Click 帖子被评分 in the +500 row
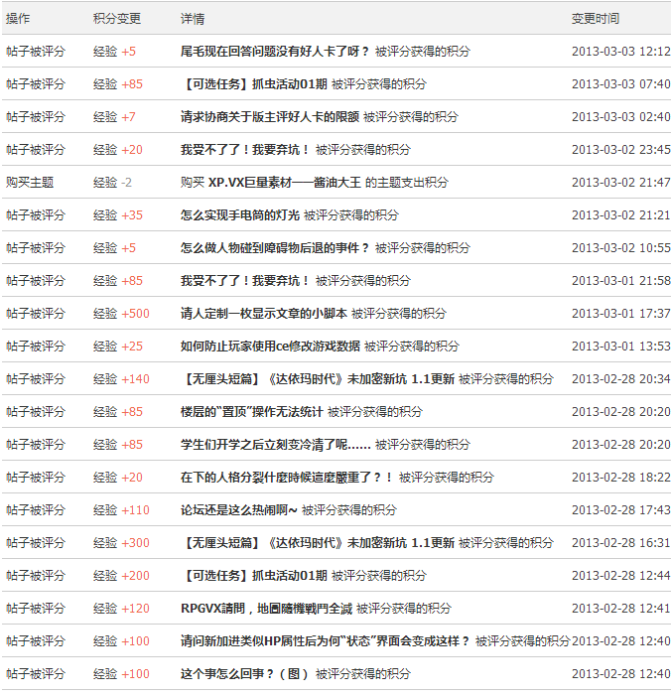 pos(36,314)
